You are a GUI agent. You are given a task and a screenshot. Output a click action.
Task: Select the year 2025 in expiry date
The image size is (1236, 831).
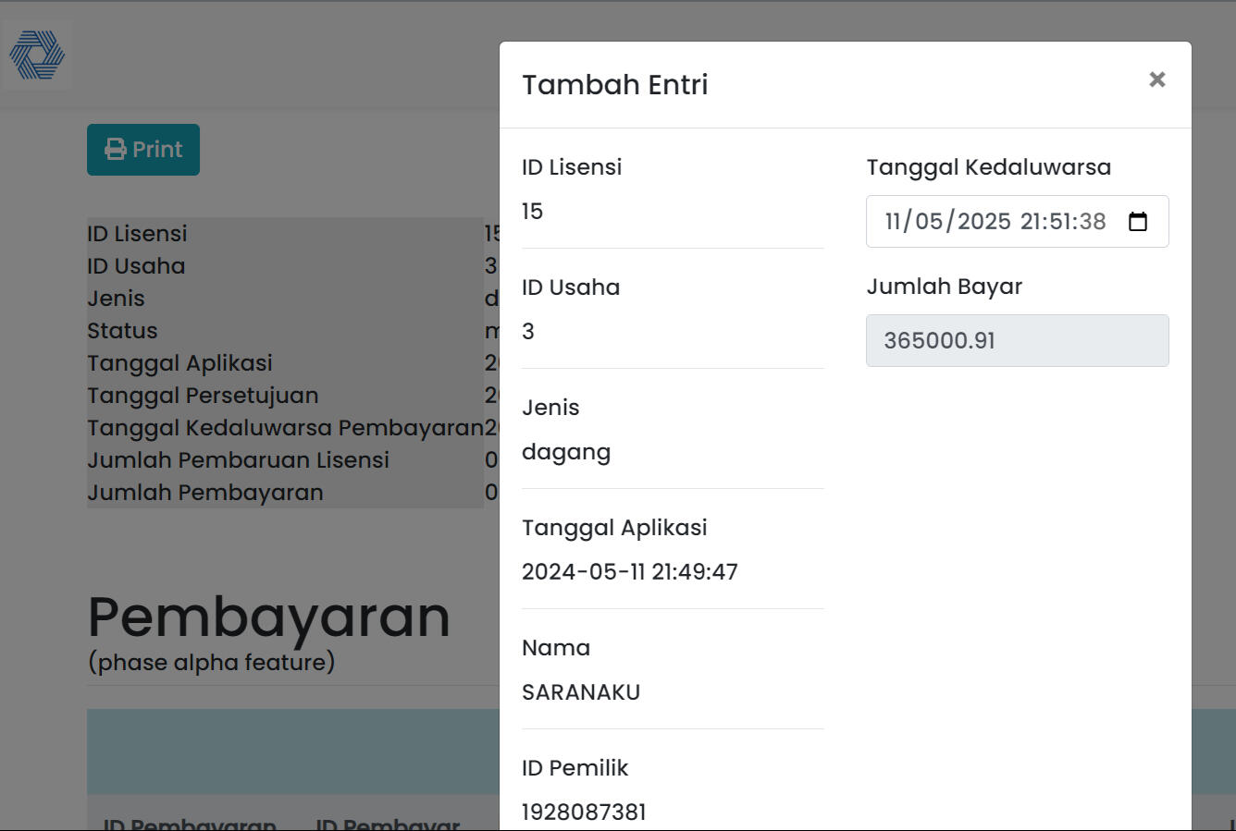pyautogui.click(x=983, y=222)
